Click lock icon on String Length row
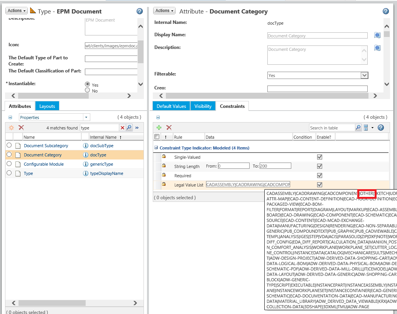 pos(164,166)
